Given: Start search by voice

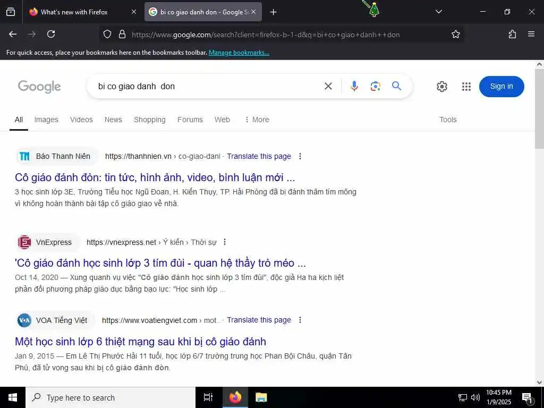Looking at the screenshot, I should click(x=354, y=86).
